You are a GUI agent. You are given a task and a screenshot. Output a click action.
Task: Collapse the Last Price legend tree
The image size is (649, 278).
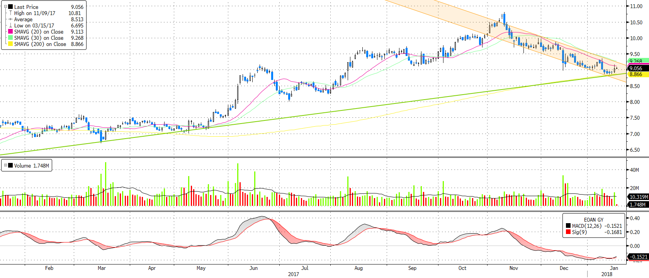(5, 7)
